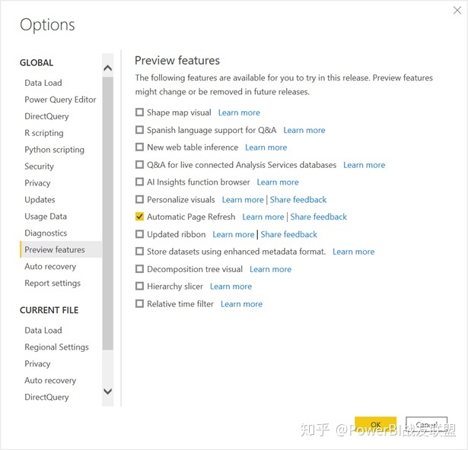Open the Updates settings page
Screen dimensions: 468x450
[x=40, y=200]
